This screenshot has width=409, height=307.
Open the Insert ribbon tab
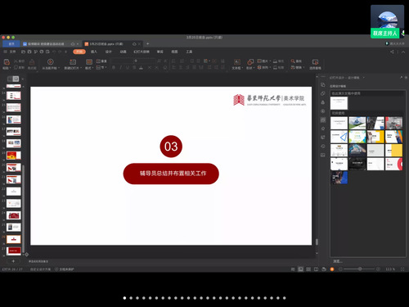[x=93, y=52]
